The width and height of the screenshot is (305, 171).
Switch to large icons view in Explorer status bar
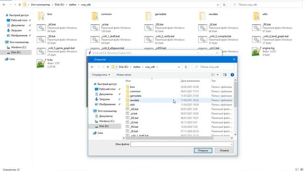click(302, 170)
